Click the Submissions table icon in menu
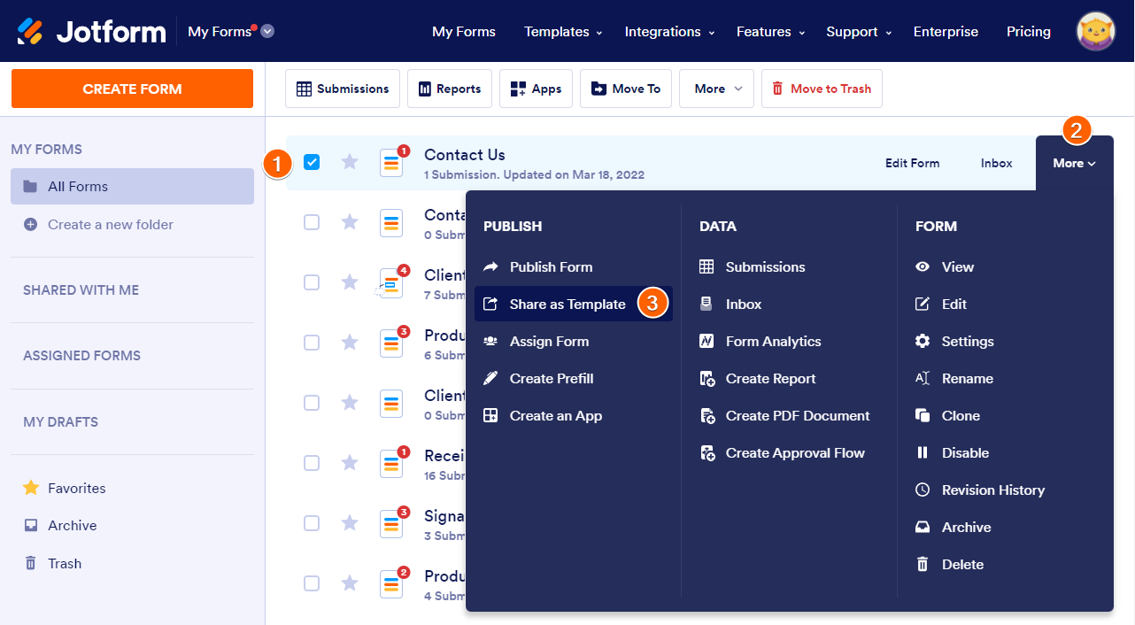The height and width of the screenshot is (625, 1135). (x=706, y=266)
